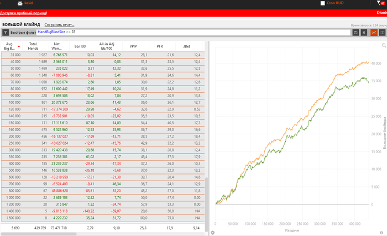Select the 140 000 big blind row

(103, 116)
